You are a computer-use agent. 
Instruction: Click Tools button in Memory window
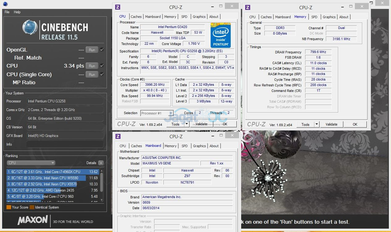coord(305,124)
